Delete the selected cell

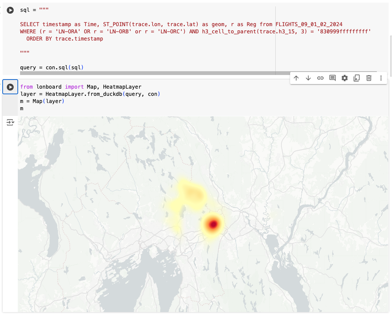tap(369, 78)
